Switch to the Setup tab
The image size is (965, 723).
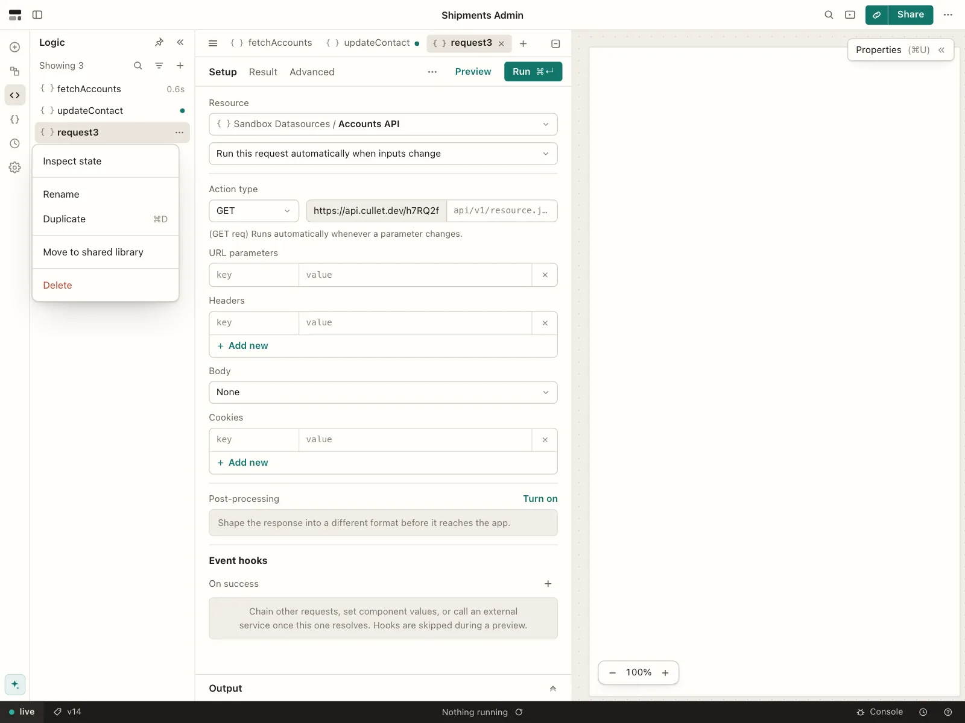tap(223, 72)
